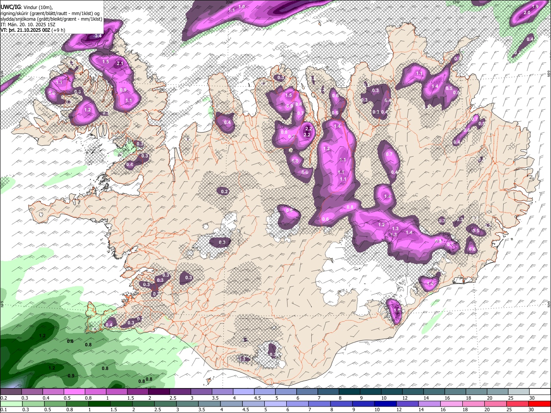The width and height of the screenshot is (551, 413).
Task: Click the light pink 16–18 swatch in lower legend
Action: coord(452,404)
